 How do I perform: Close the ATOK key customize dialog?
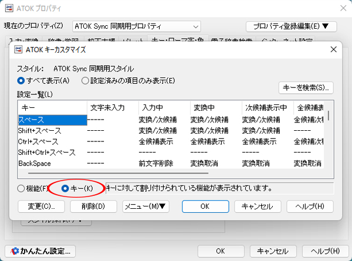334,49
